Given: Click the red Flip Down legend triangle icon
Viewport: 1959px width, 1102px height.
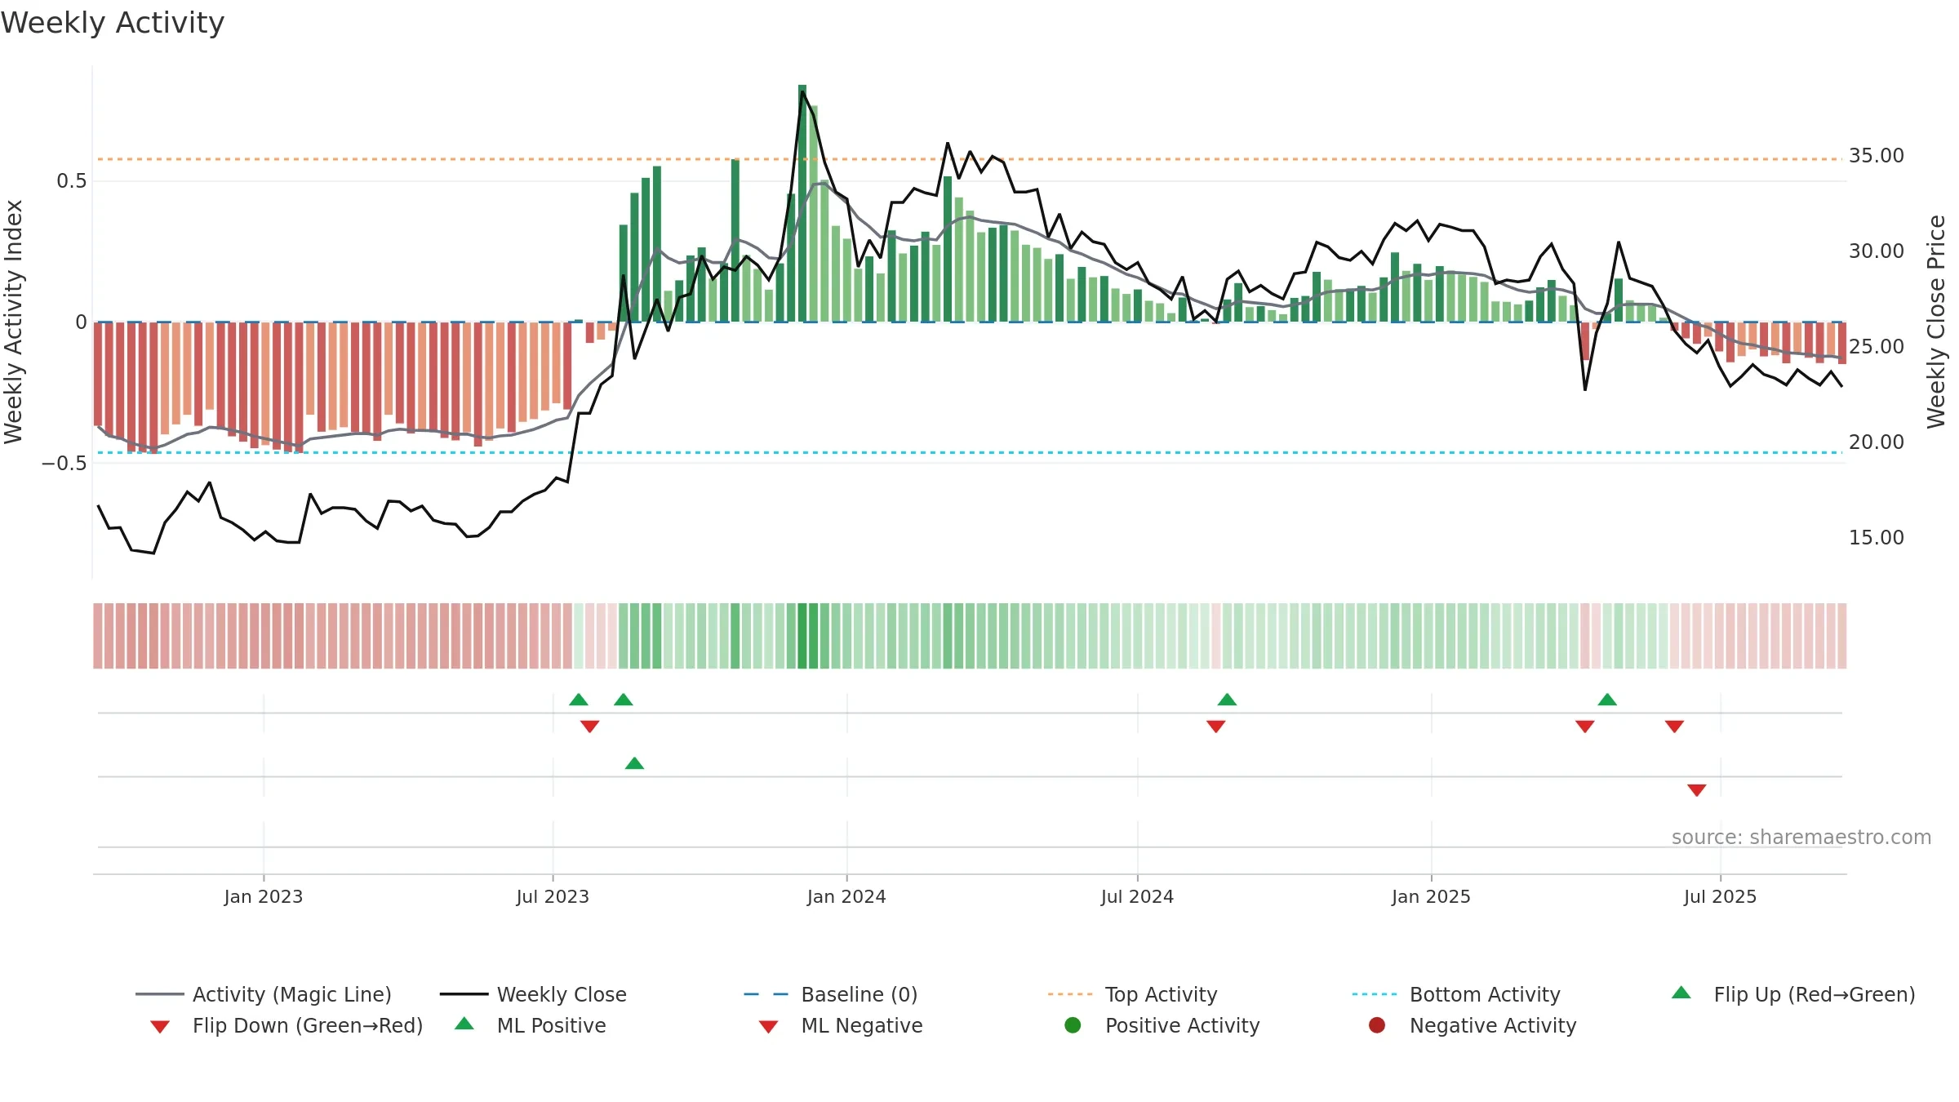Looking at the screenshot, I should pos(160,1027).
